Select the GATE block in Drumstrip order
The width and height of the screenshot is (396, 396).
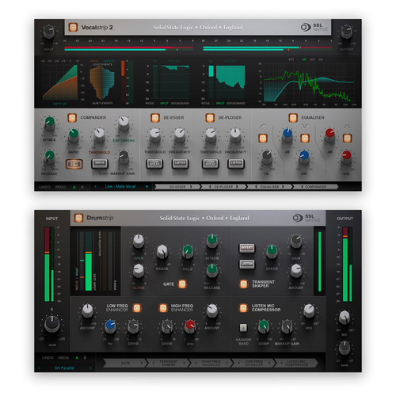coord(125,363)
